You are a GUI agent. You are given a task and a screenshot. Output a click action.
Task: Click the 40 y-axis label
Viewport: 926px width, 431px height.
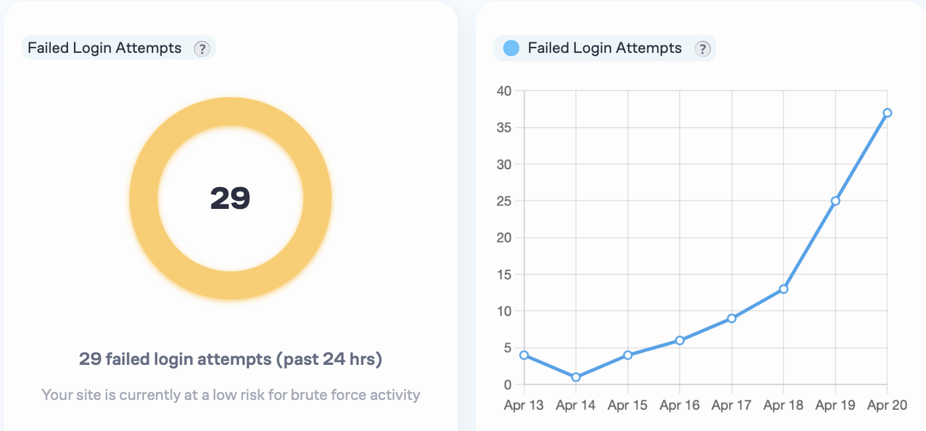505,91
